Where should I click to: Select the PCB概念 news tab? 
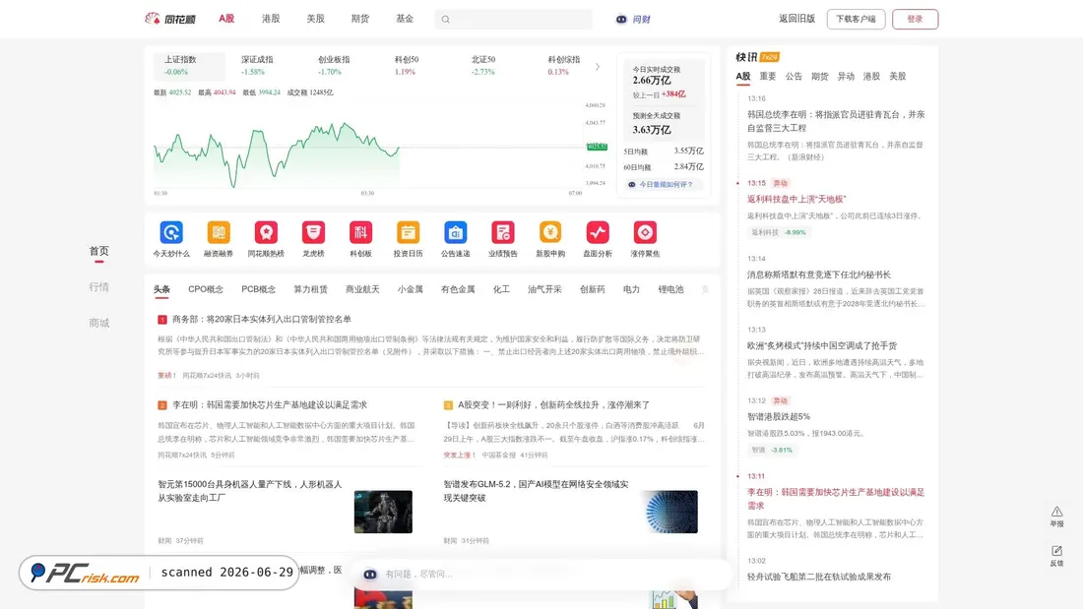point(258,289)
